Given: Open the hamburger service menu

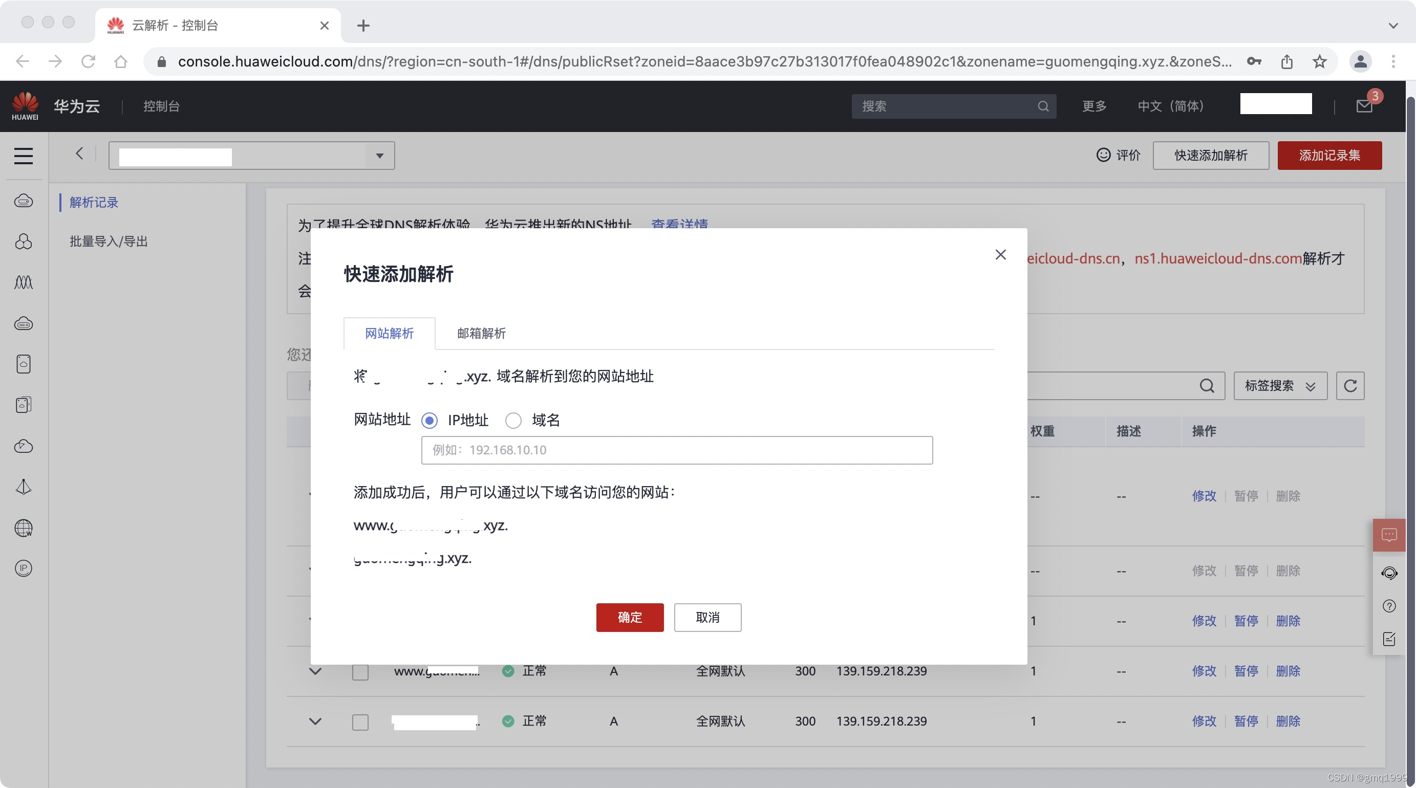Looking at the screenshot, I should [23, 156].
